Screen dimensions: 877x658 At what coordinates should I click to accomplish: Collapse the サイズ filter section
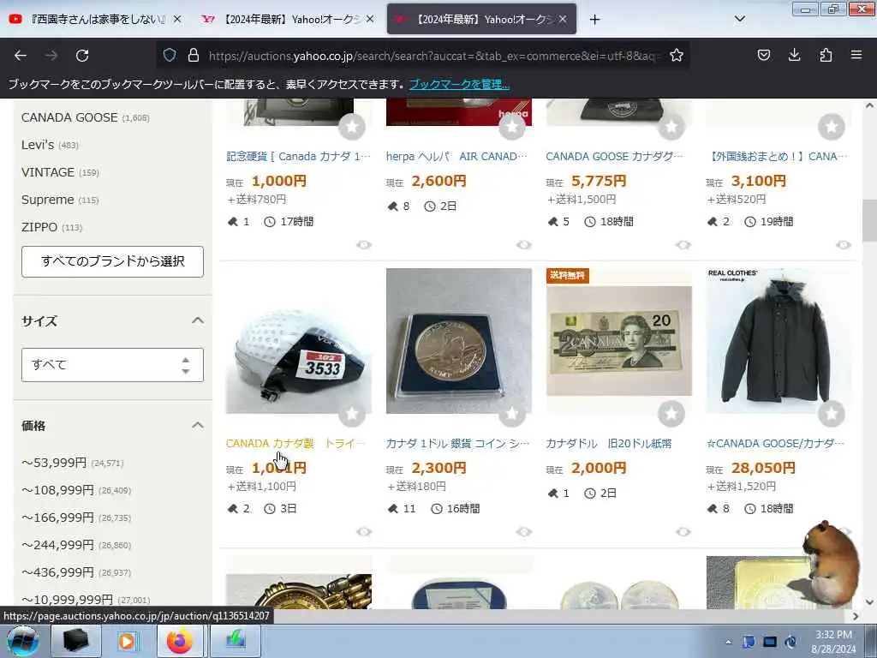[x=198, y=320]
